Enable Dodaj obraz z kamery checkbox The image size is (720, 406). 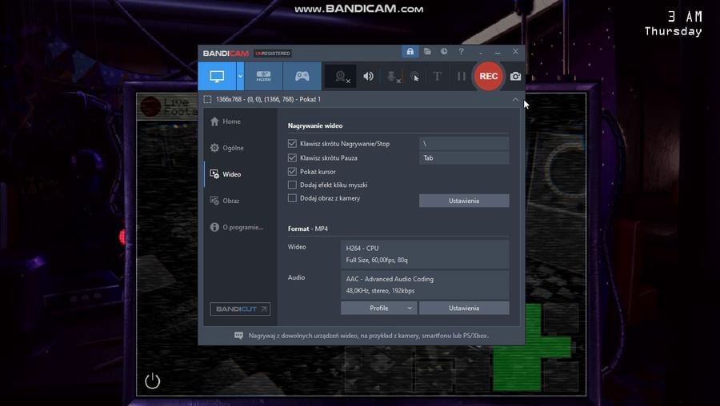point(292,198)
